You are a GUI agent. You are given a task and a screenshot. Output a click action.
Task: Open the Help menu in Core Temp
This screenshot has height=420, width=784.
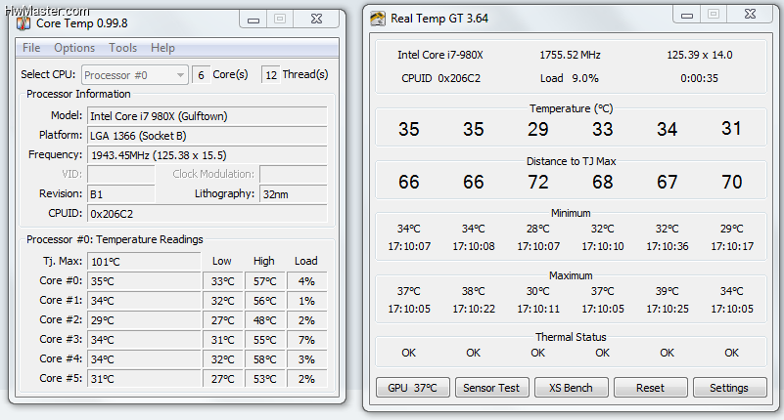(x=163, y=48)
